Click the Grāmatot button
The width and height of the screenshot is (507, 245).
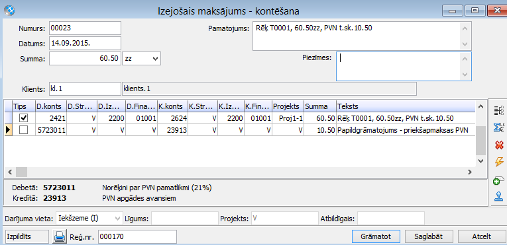pyautogui.click(x=376, y=236)
